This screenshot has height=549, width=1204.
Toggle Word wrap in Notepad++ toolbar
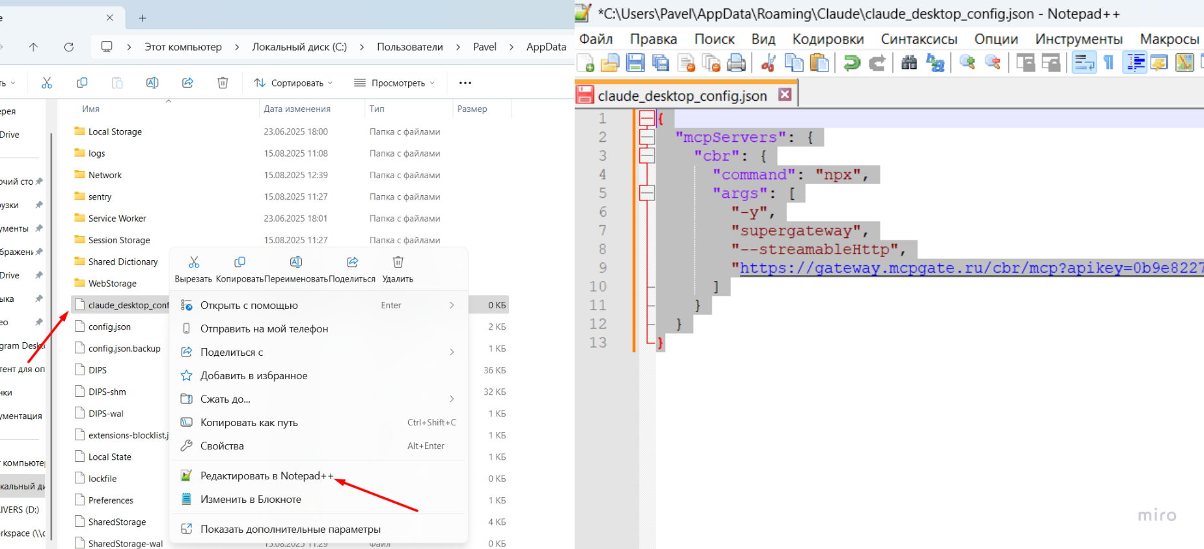click(x=1084, y=63)
